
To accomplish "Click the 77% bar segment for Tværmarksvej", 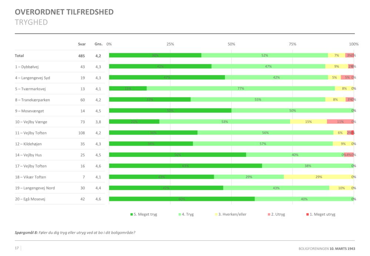I will coord(240,88).
